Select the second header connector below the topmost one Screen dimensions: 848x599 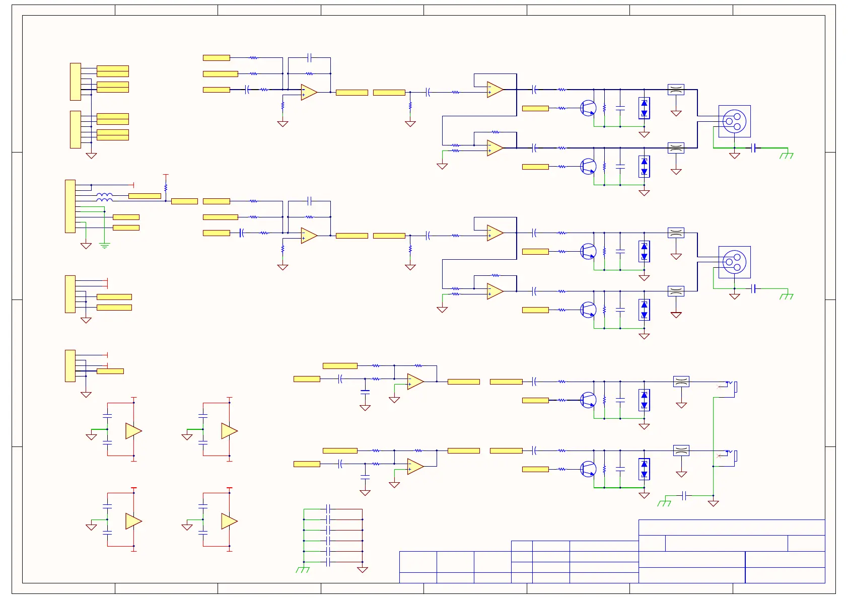point(76,129)
